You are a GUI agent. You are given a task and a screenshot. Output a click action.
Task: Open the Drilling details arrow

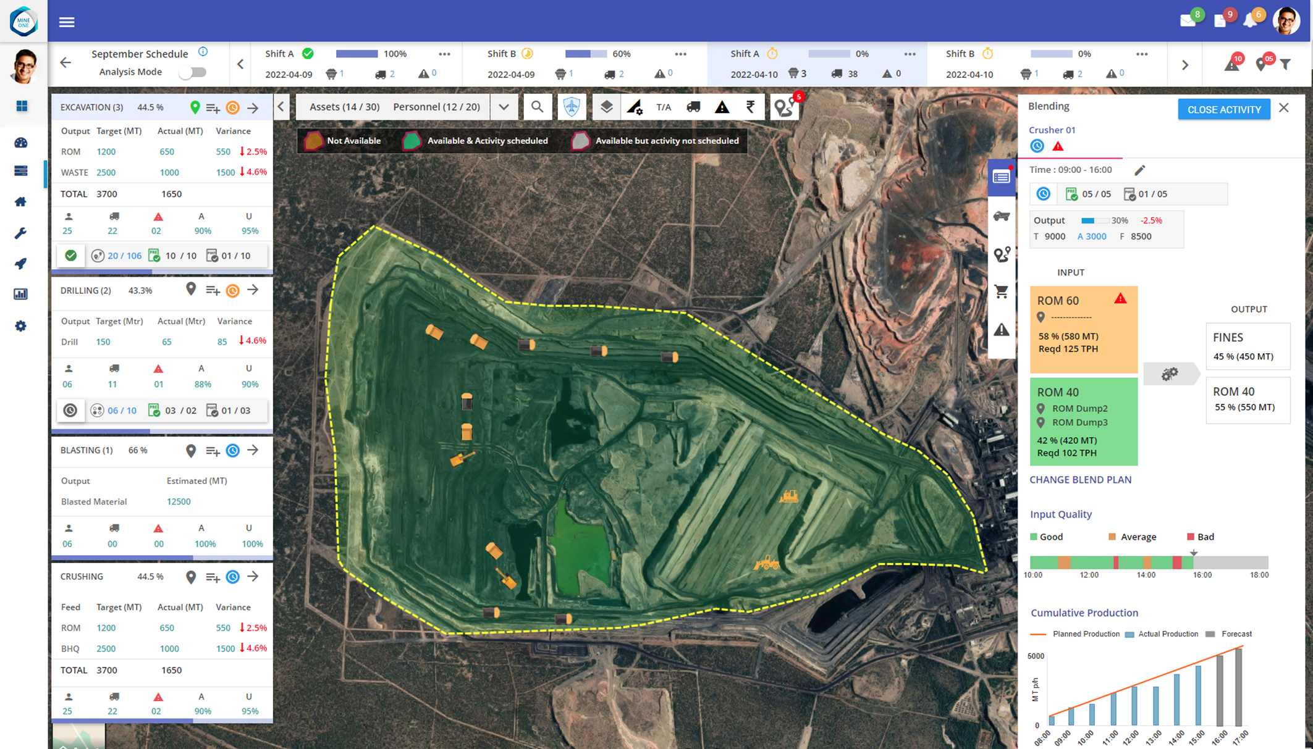tap(253, 290)
